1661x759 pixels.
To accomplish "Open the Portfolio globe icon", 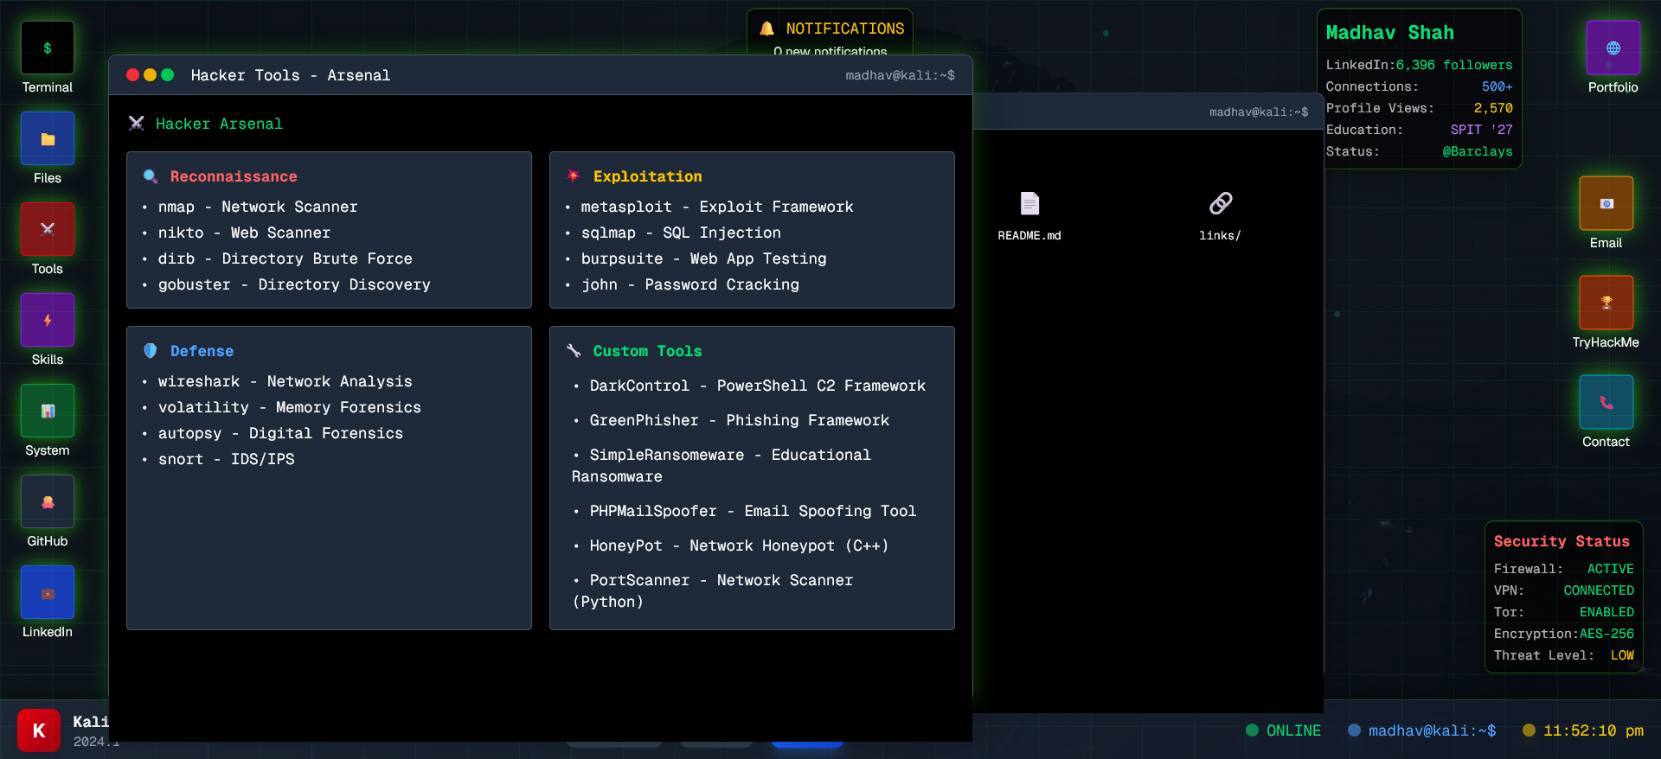I will [x=1613, y=48].
